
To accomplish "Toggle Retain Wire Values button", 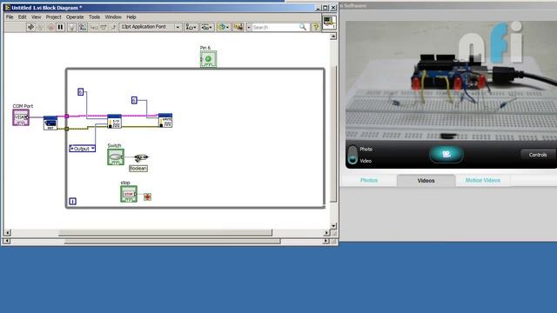I will pyautogui.click(x=83, y=27).
